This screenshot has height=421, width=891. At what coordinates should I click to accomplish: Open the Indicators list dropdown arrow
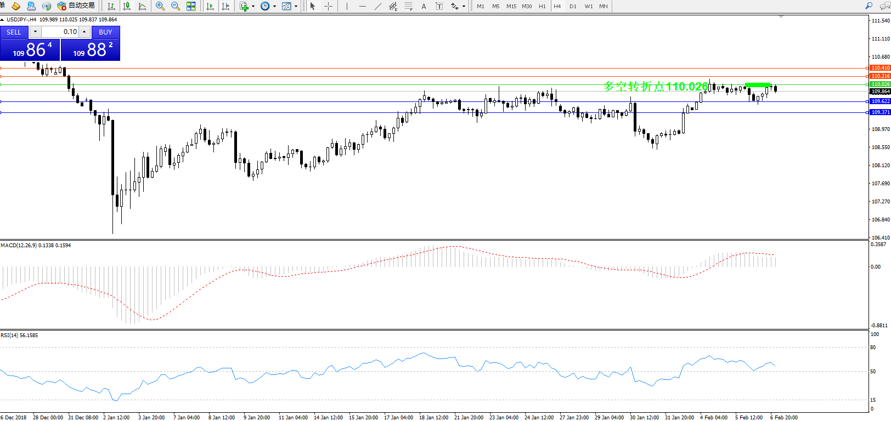[253, 7]
